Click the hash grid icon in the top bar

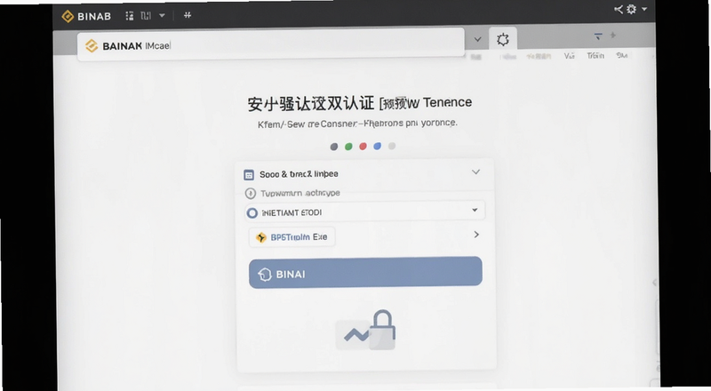pos(188,15)
